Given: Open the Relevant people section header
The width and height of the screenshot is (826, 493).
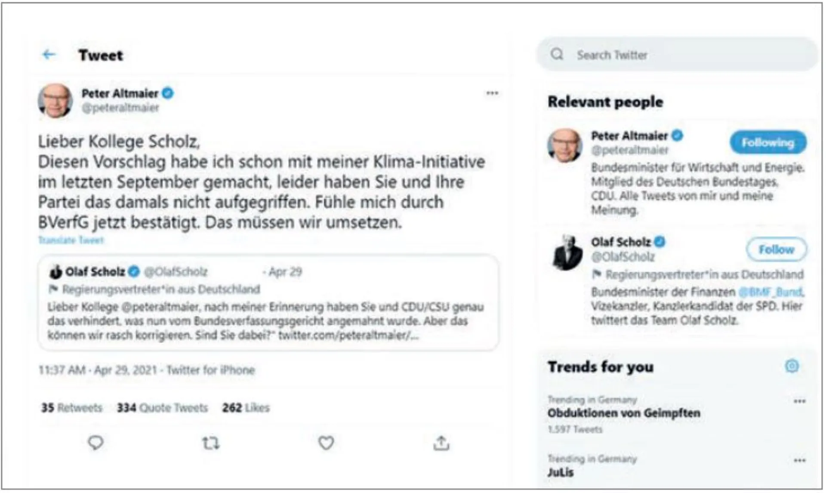Looking at the screenshot, I should (x=605, y=102).
